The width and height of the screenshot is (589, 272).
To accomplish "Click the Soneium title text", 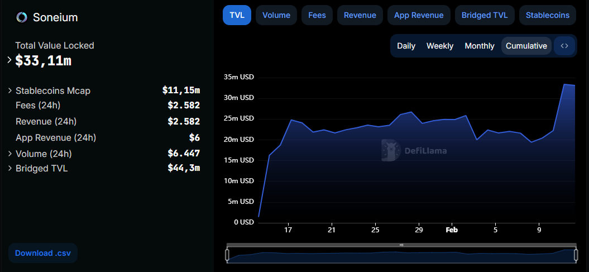I will (x=55, y=17).
